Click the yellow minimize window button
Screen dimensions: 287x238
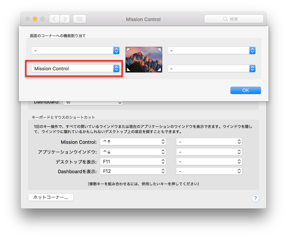pyautogui.click(x=35, y=19)
